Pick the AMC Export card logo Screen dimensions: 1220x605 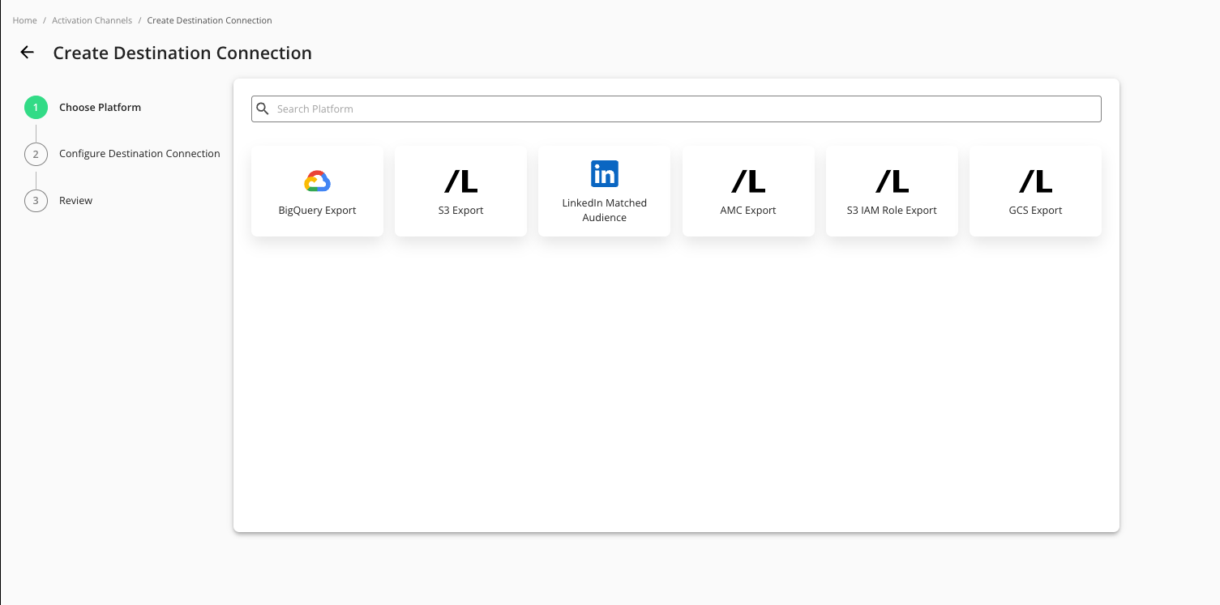coord(748,181)
